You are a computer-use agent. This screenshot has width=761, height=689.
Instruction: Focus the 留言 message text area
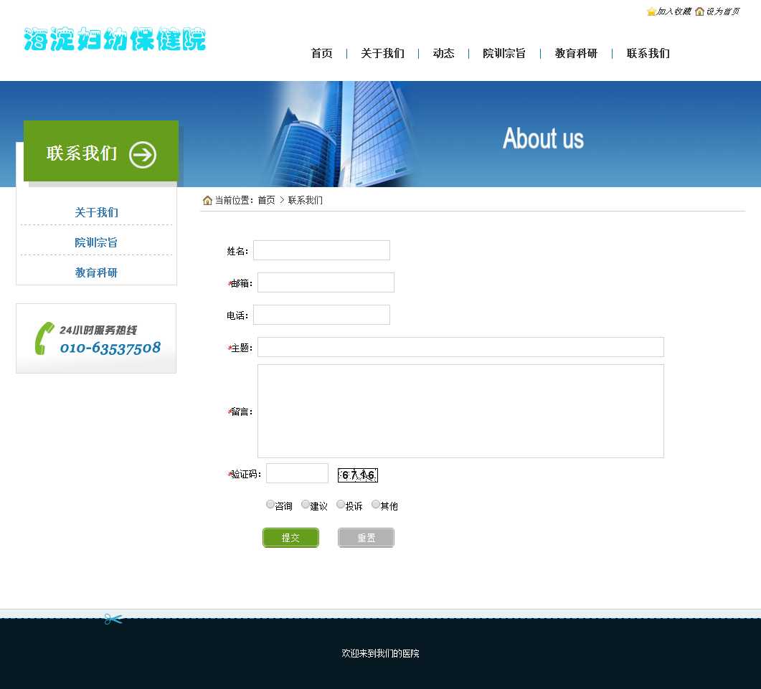point(460,411)
